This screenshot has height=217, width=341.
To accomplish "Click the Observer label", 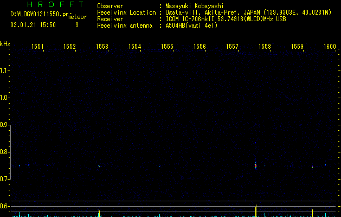I will [x=110, y=6].
